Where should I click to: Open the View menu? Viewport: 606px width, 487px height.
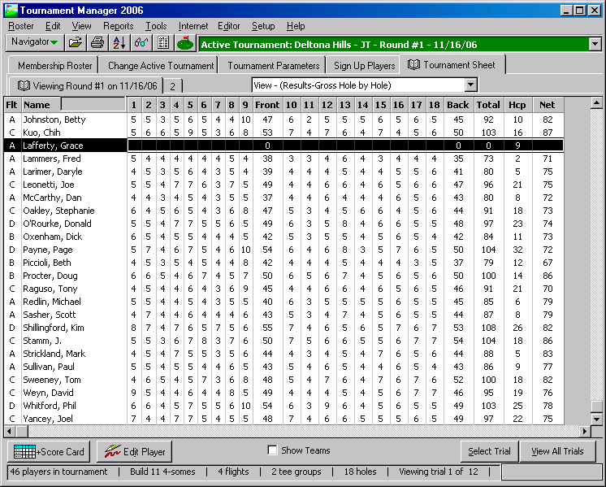(81, 26)
